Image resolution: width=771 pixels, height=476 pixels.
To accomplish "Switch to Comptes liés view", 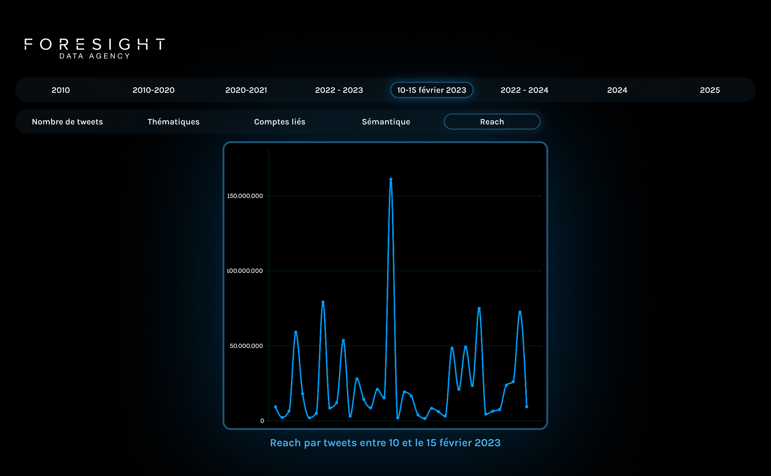I will point(279,122).
